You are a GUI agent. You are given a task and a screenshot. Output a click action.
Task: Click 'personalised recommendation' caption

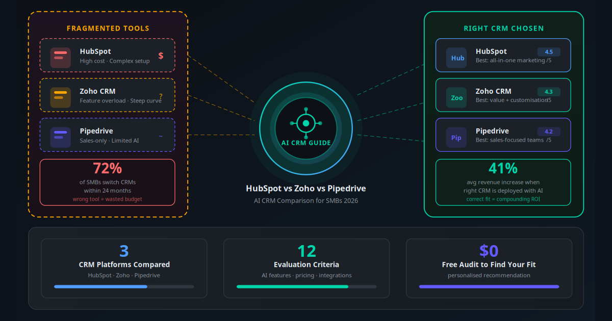click(489, 276)
